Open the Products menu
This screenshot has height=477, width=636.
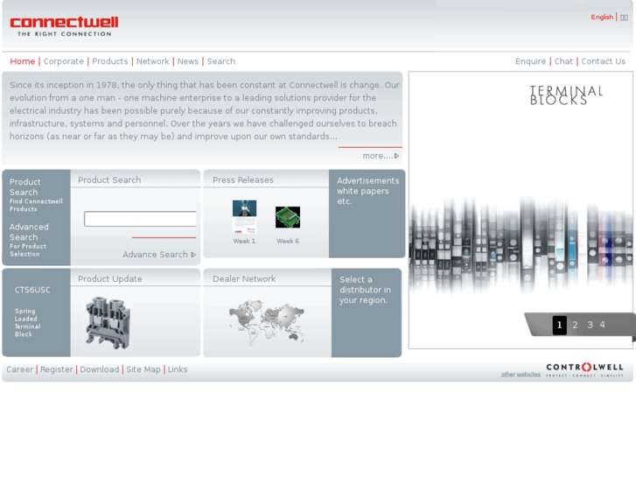[x=110, y=61]
